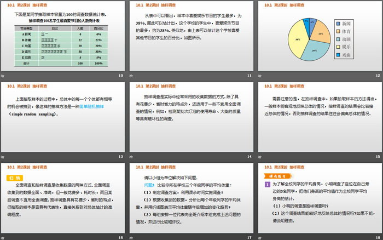Click the transition star icon below slide 12
383x240 pixels.
259,76
